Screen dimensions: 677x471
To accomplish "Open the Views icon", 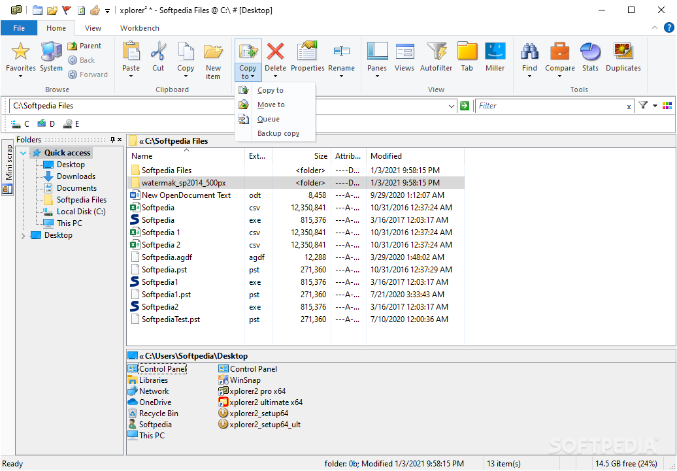I will [404, 52].
